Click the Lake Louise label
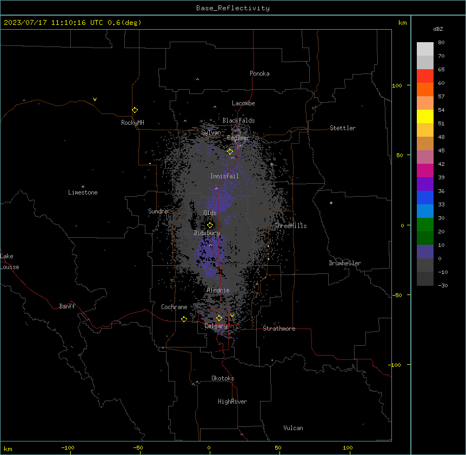This screenshot has height=455, width=466. 10,262
